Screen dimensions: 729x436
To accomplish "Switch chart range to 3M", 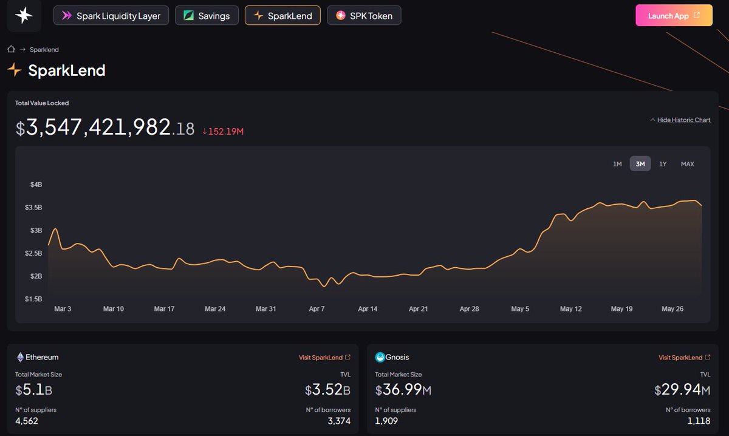I will tap(640, 164).
